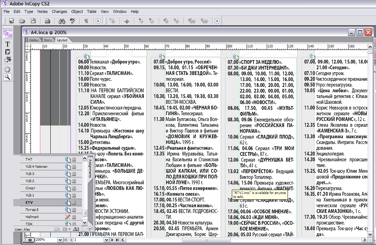Select the Zoom magnifier tool
Viewport: 376px width, 245px height.
8,77
